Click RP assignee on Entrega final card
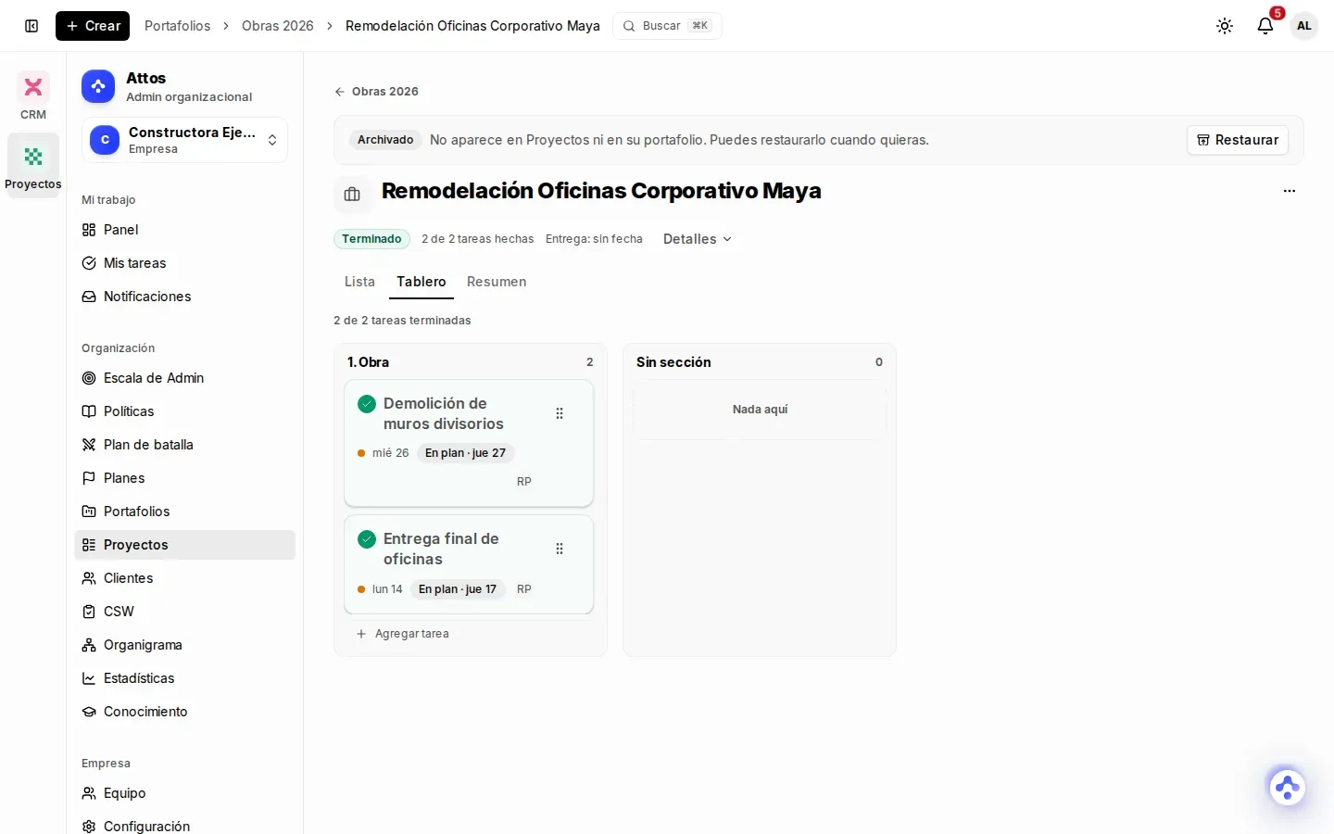Screen dimensions: 1334x834 [x=524, y=589]
